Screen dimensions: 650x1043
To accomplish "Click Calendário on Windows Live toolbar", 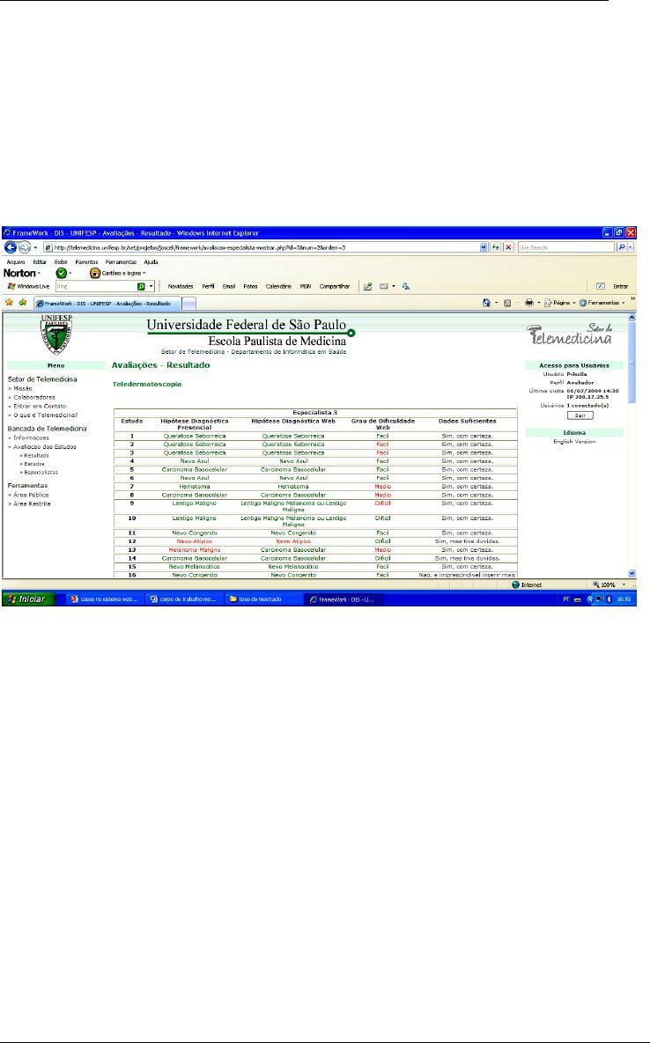I will pyautogui.click(x=279, y=287).
